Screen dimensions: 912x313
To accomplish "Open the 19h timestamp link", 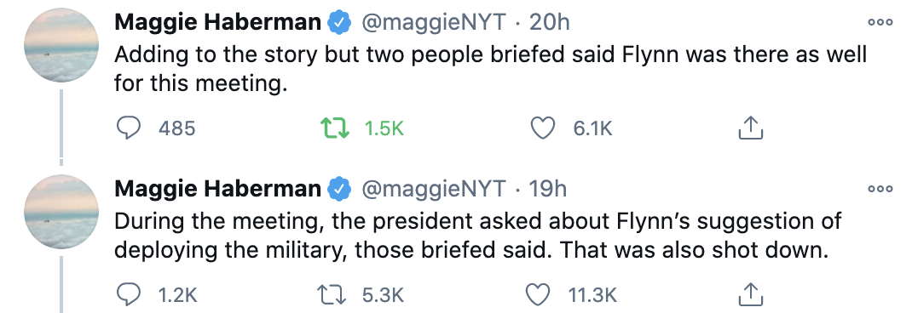I will [547, 189].
